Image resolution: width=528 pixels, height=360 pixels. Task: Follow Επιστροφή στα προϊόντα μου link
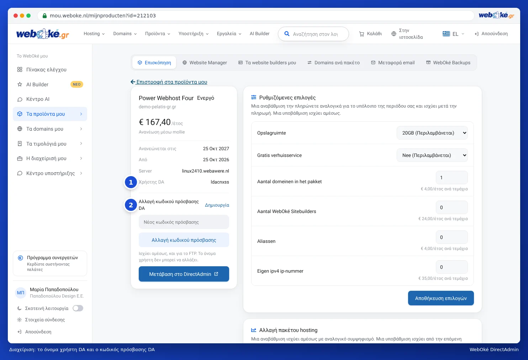169,82
